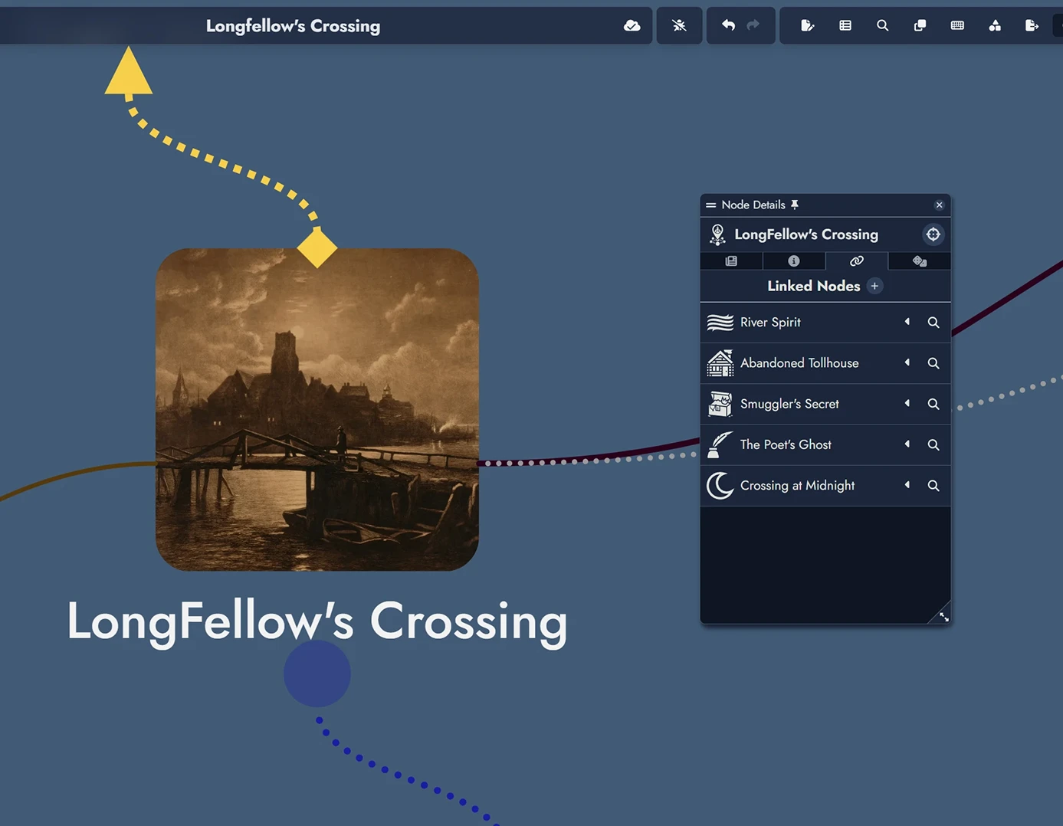This screenshot has width=1063, height=826.
Task: Add a linked node with plus button
Action: pos(874,286)
